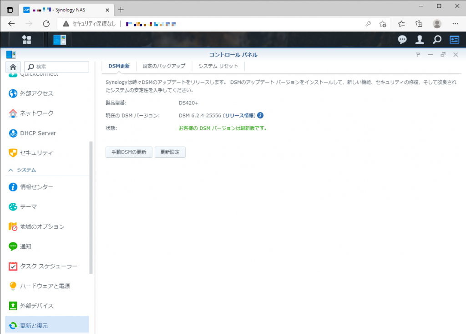Viewport: 466px width, 334px height.
Task: Open ネットワーク settings
Action: [47, 113]
